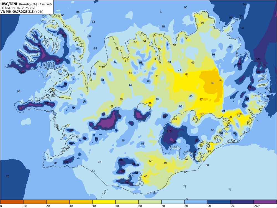
Task: Click the 'IT: Mið. 09. 07. 2025 21Z' line
Action: pos(17,8)
